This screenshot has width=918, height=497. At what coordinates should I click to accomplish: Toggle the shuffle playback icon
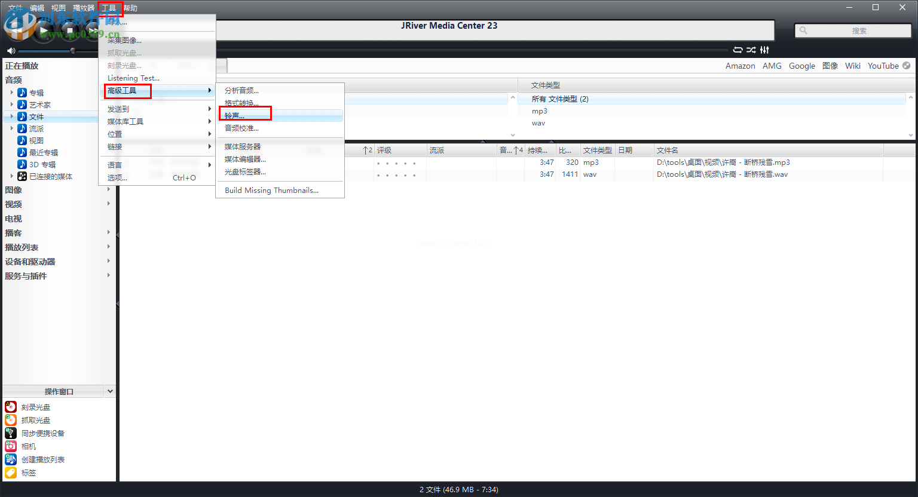(x=751, y=50)
